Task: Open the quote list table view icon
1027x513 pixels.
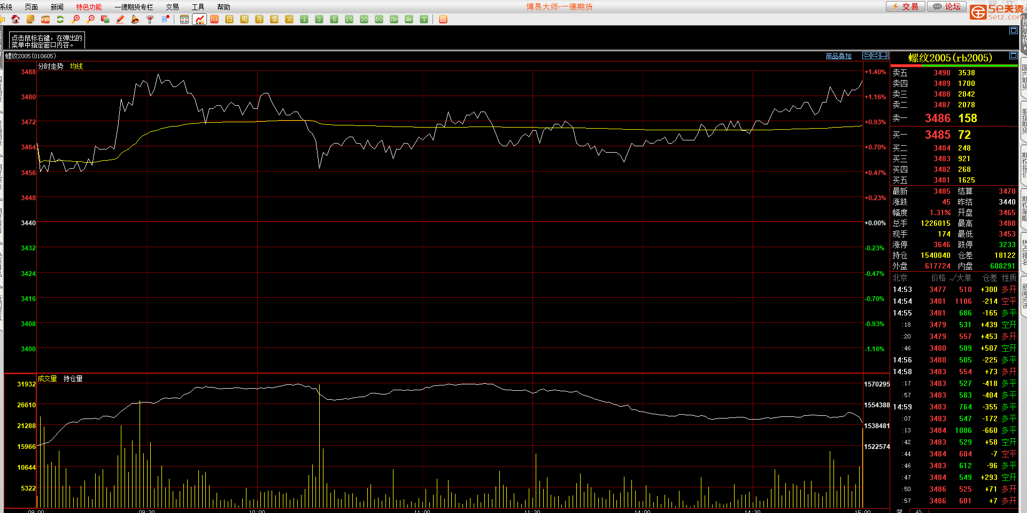Action: (x=184, y=19)
